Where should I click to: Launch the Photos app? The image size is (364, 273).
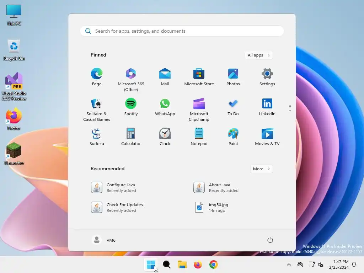[233, 77]
